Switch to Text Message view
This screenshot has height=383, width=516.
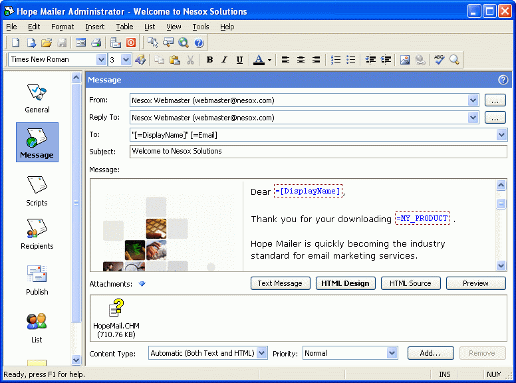tap(281, 283)
